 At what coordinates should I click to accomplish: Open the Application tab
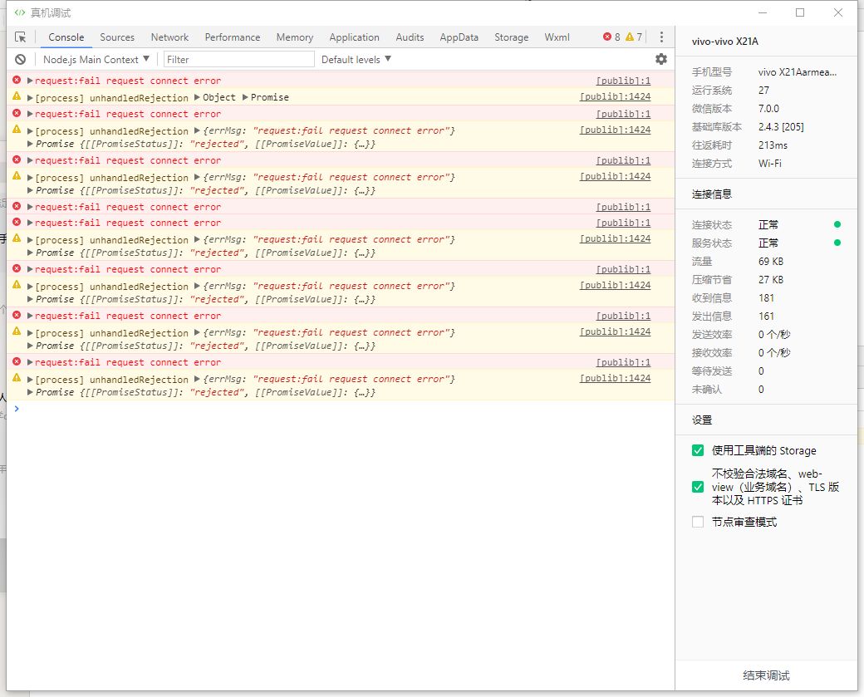(x=354, y=37)
